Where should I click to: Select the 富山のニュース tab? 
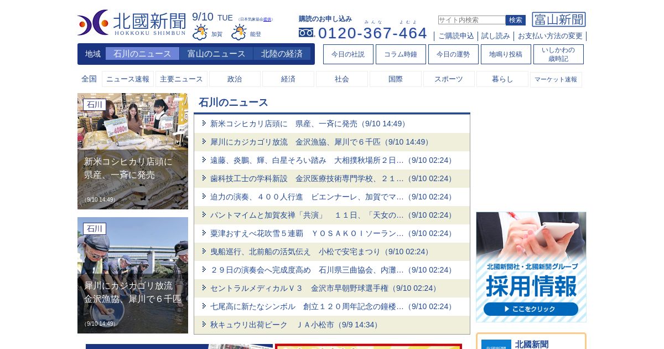216,54
